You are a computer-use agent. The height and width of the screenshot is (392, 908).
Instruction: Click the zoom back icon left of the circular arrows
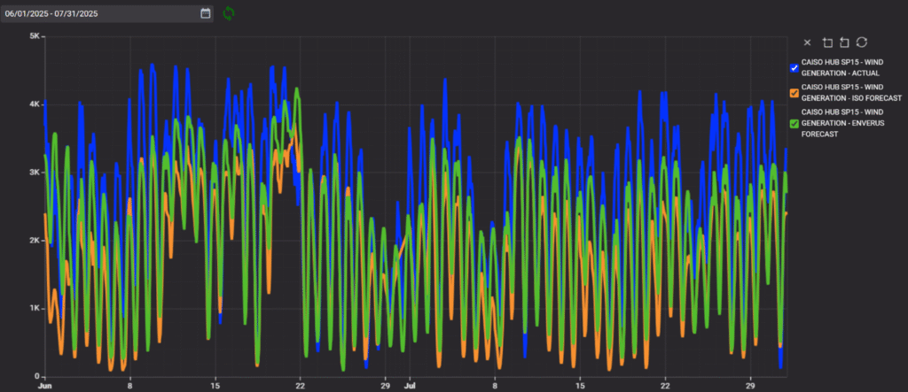(843, 42)
